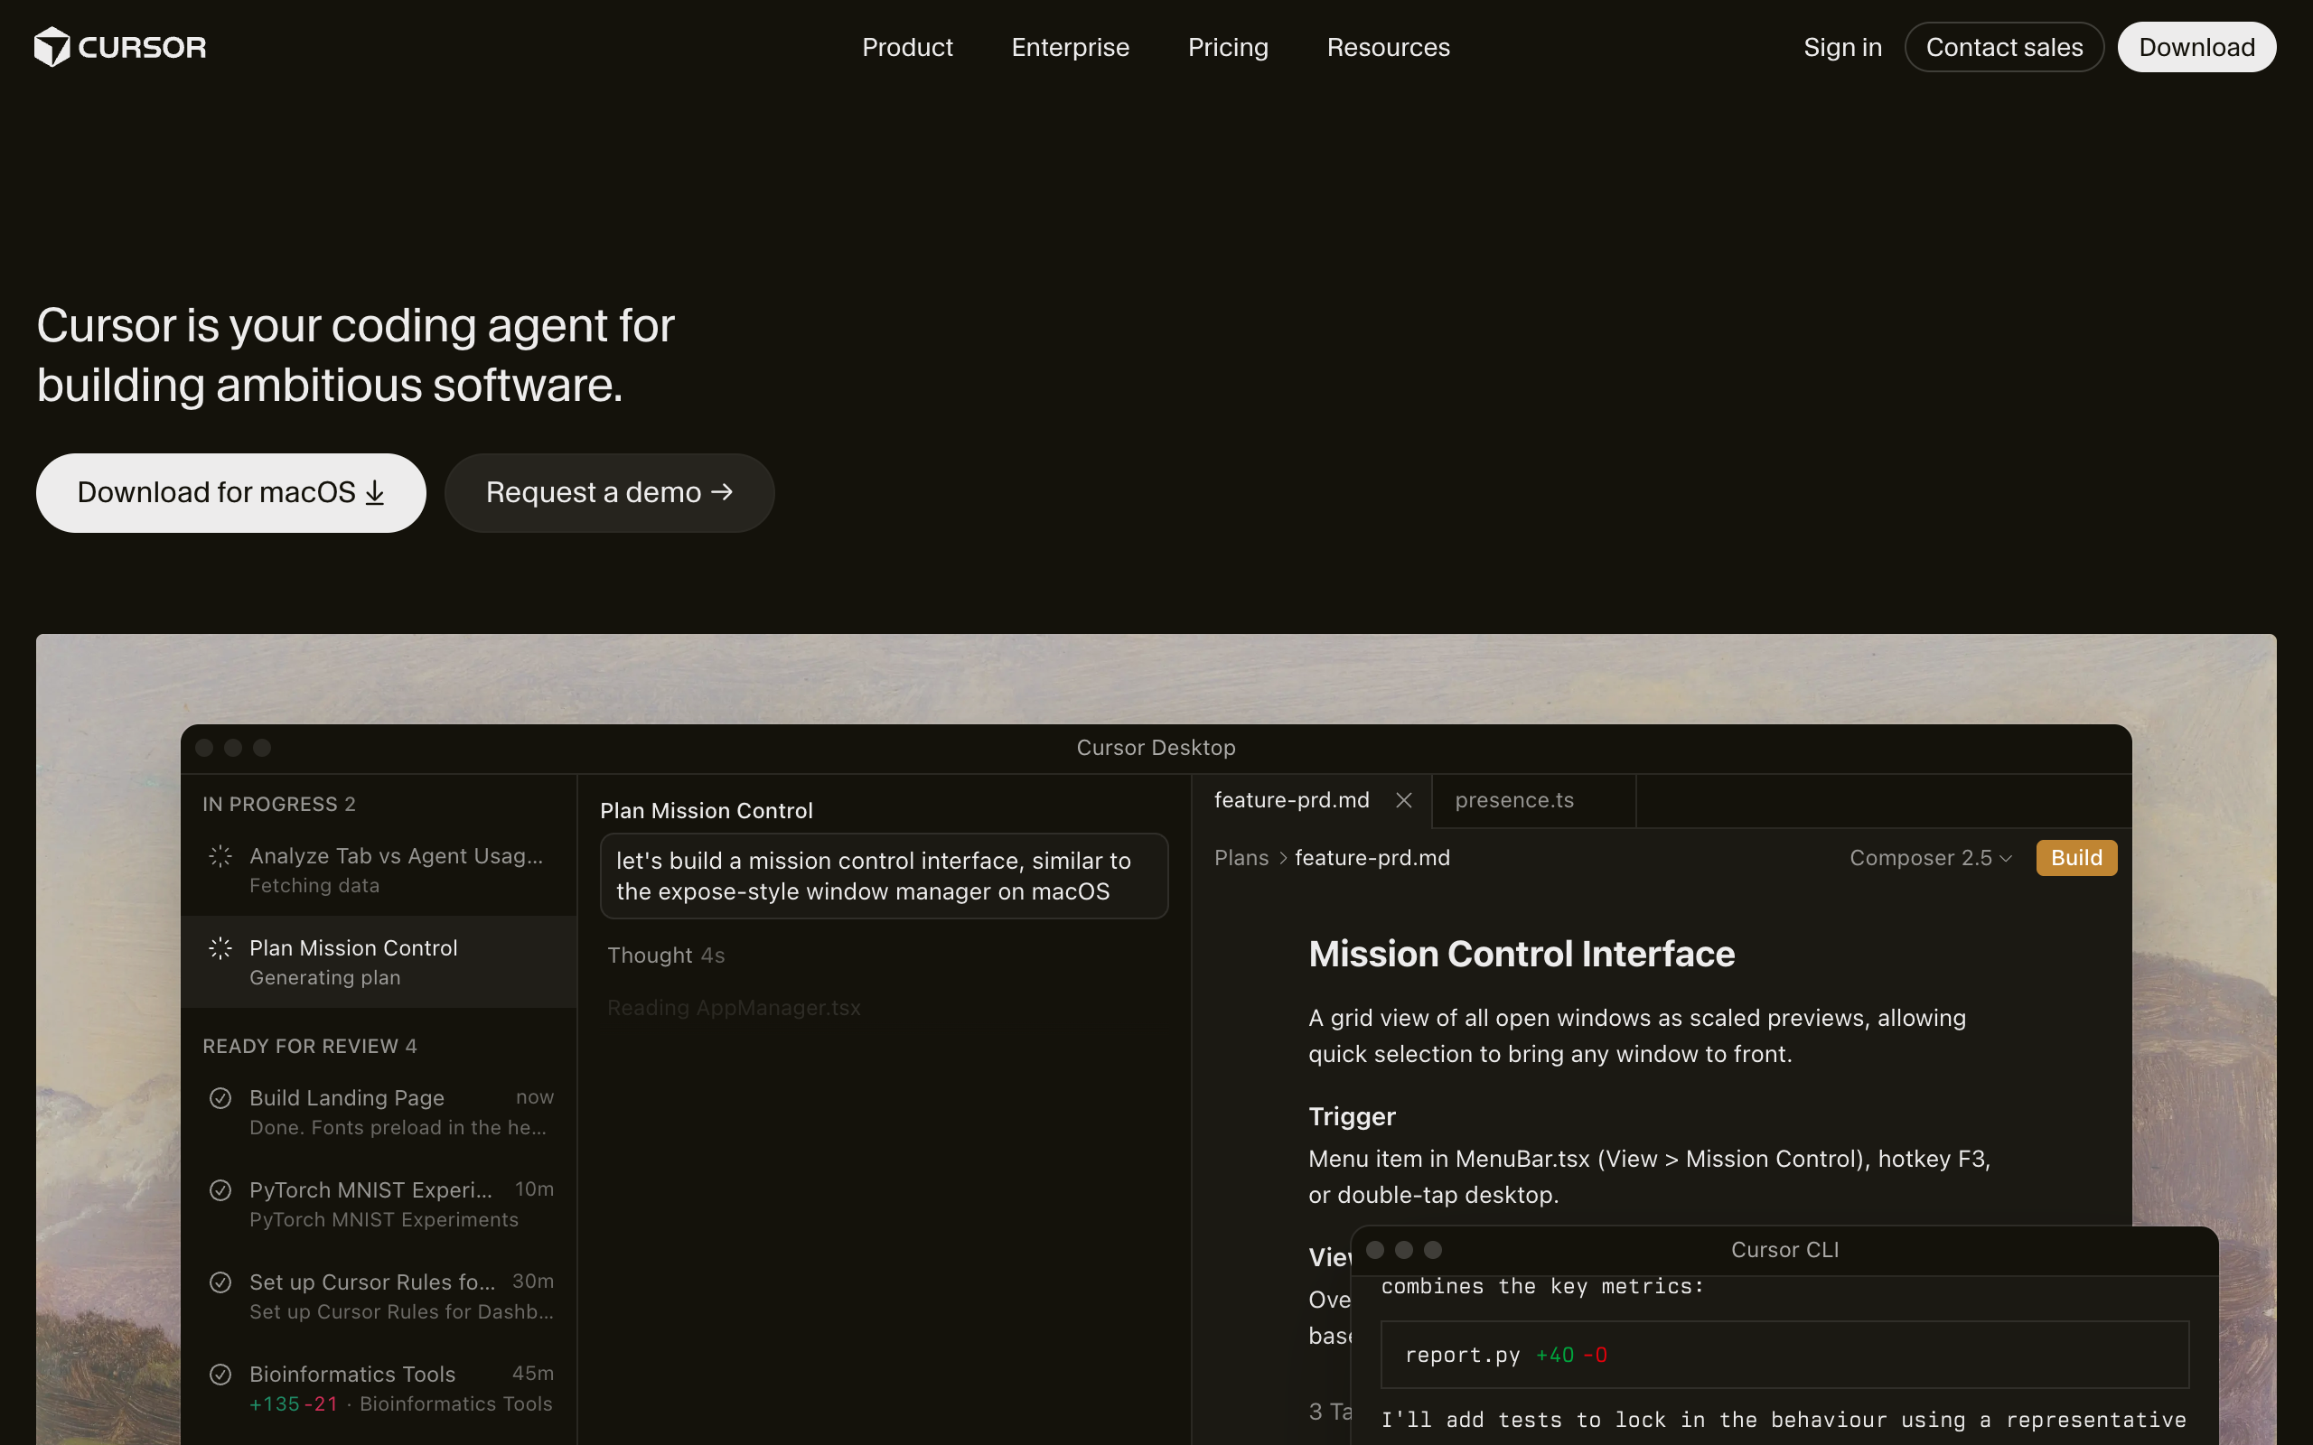Open PyTorch MNIST Experiments review item
The image size is (2313, 1445).
379,1204
